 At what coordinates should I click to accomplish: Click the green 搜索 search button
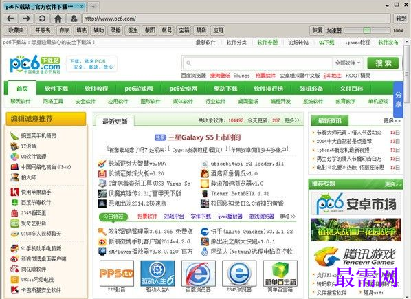(383, 63)
